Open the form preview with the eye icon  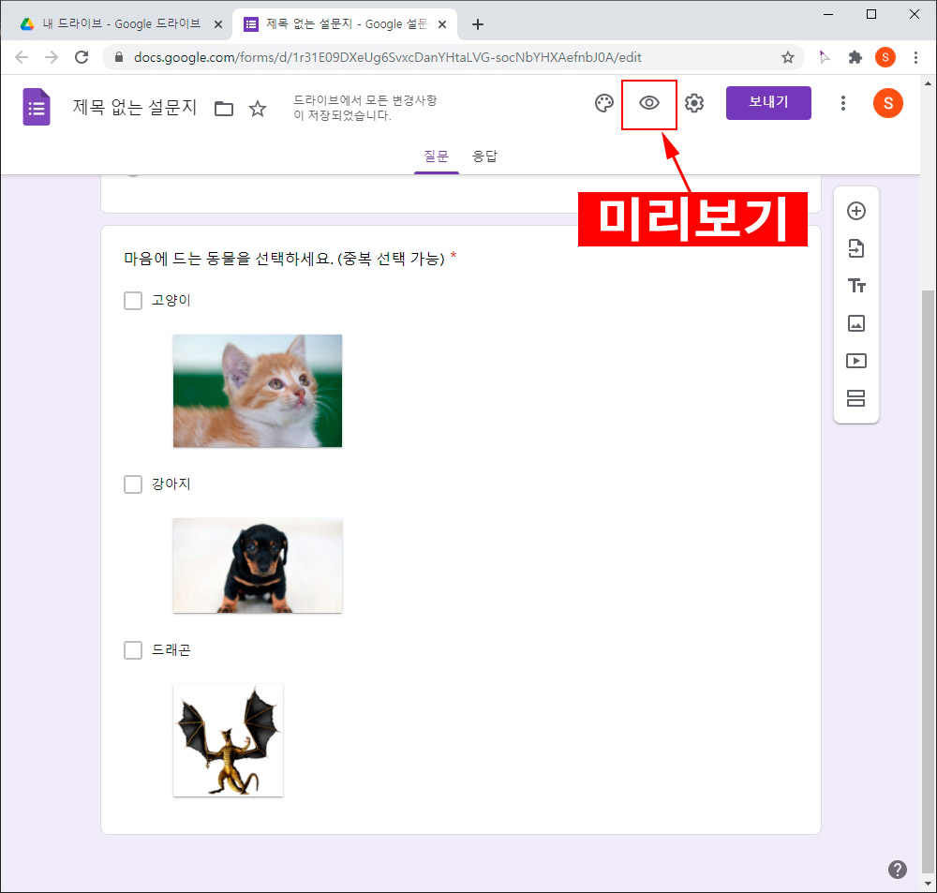[649, 103]
